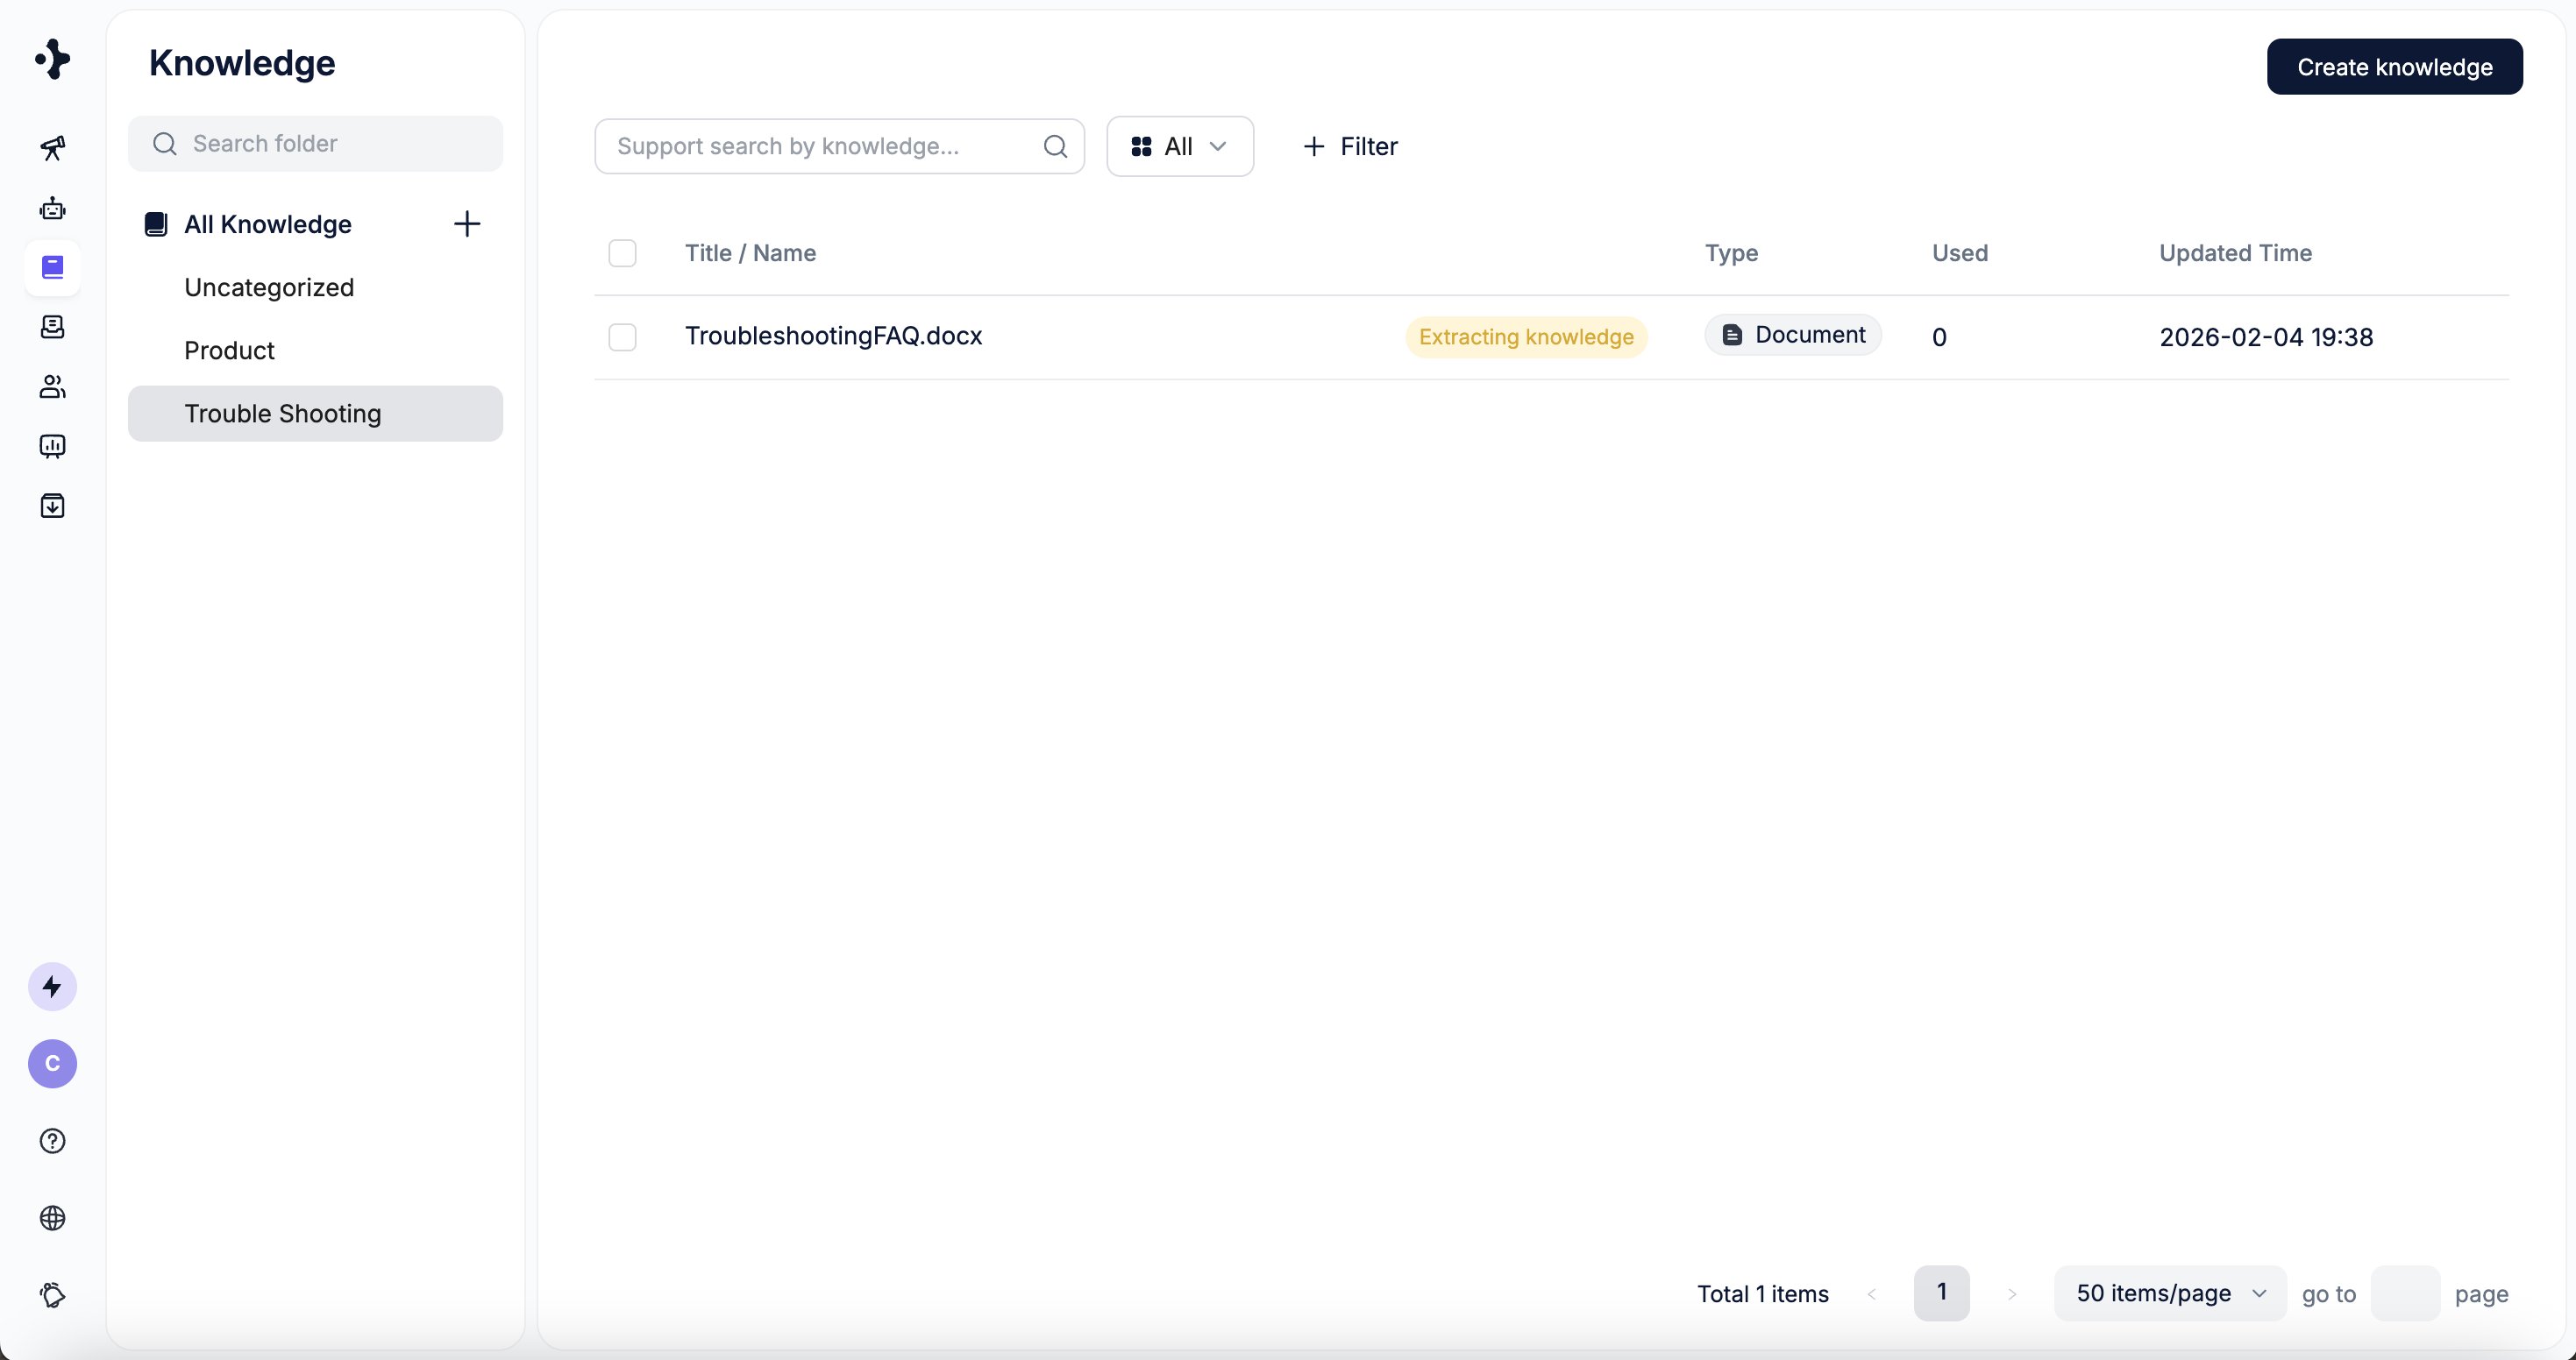Viewport: 2576px width, 1360px height.
Task: Click the Used column header
Action: pos(1960,253)
